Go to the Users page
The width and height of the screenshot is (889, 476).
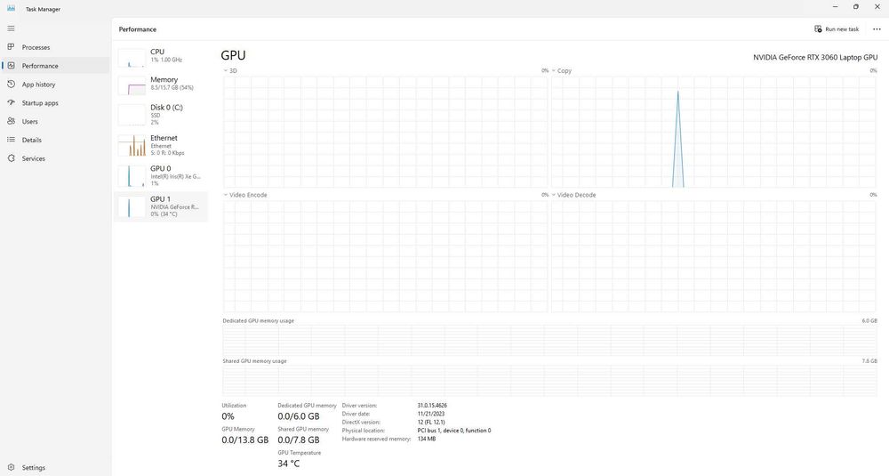[x=55, y=121]
